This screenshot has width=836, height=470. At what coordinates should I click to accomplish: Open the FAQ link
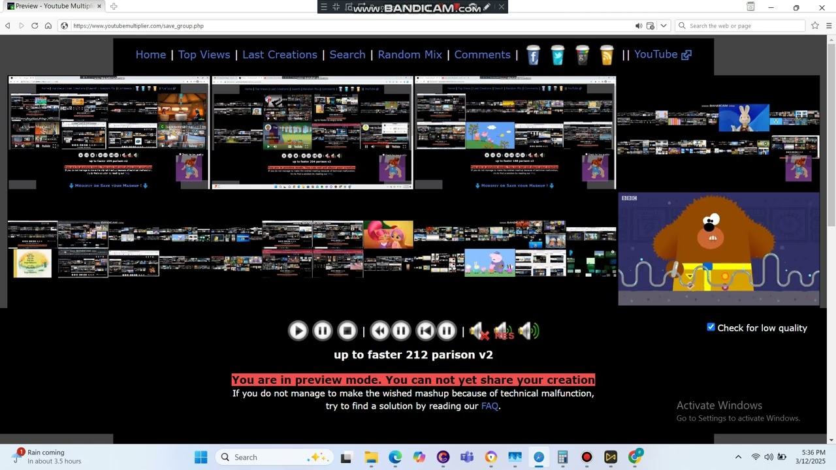point(490,406)
